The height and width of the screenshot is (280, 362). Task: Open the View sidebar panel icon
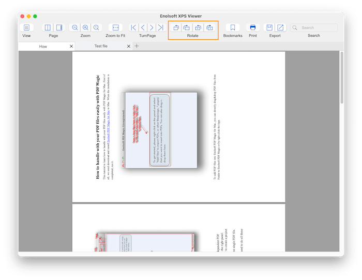click(26, 27)
